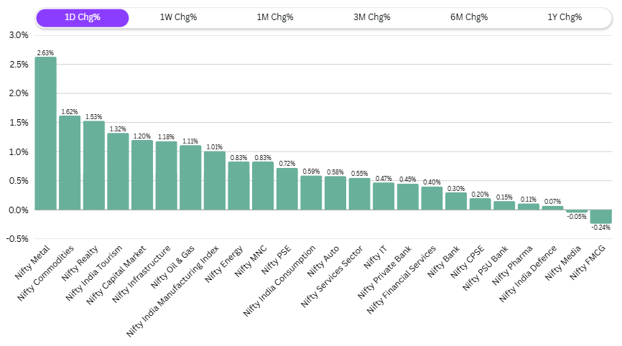Image resolution: width=622 pixels, height=346 pixels.
Task: Click the Nifty Oil & Gas bar
Action: [x=190, y=178]
